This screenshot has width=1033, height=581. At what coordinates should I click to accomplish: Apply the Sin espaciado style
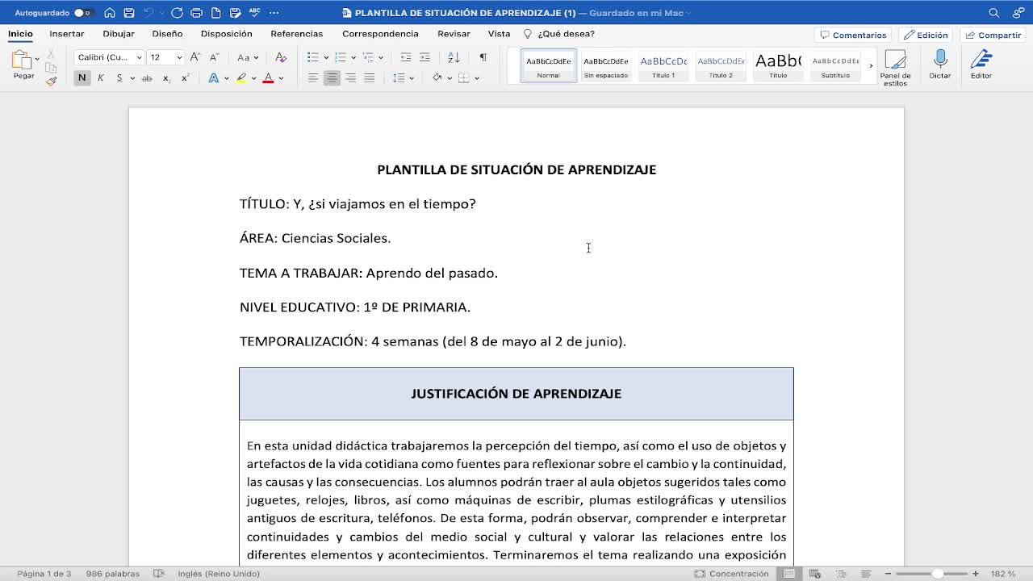point(606,65)
